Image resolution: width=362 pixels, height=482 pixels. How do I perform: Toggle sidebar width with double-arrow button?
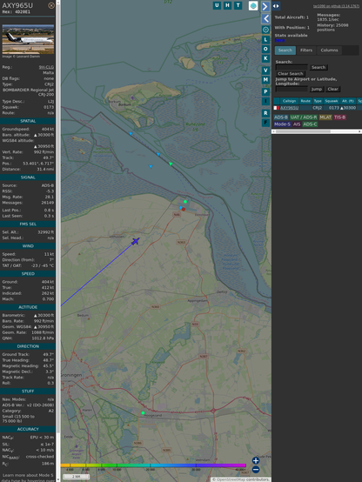(276, 6)
